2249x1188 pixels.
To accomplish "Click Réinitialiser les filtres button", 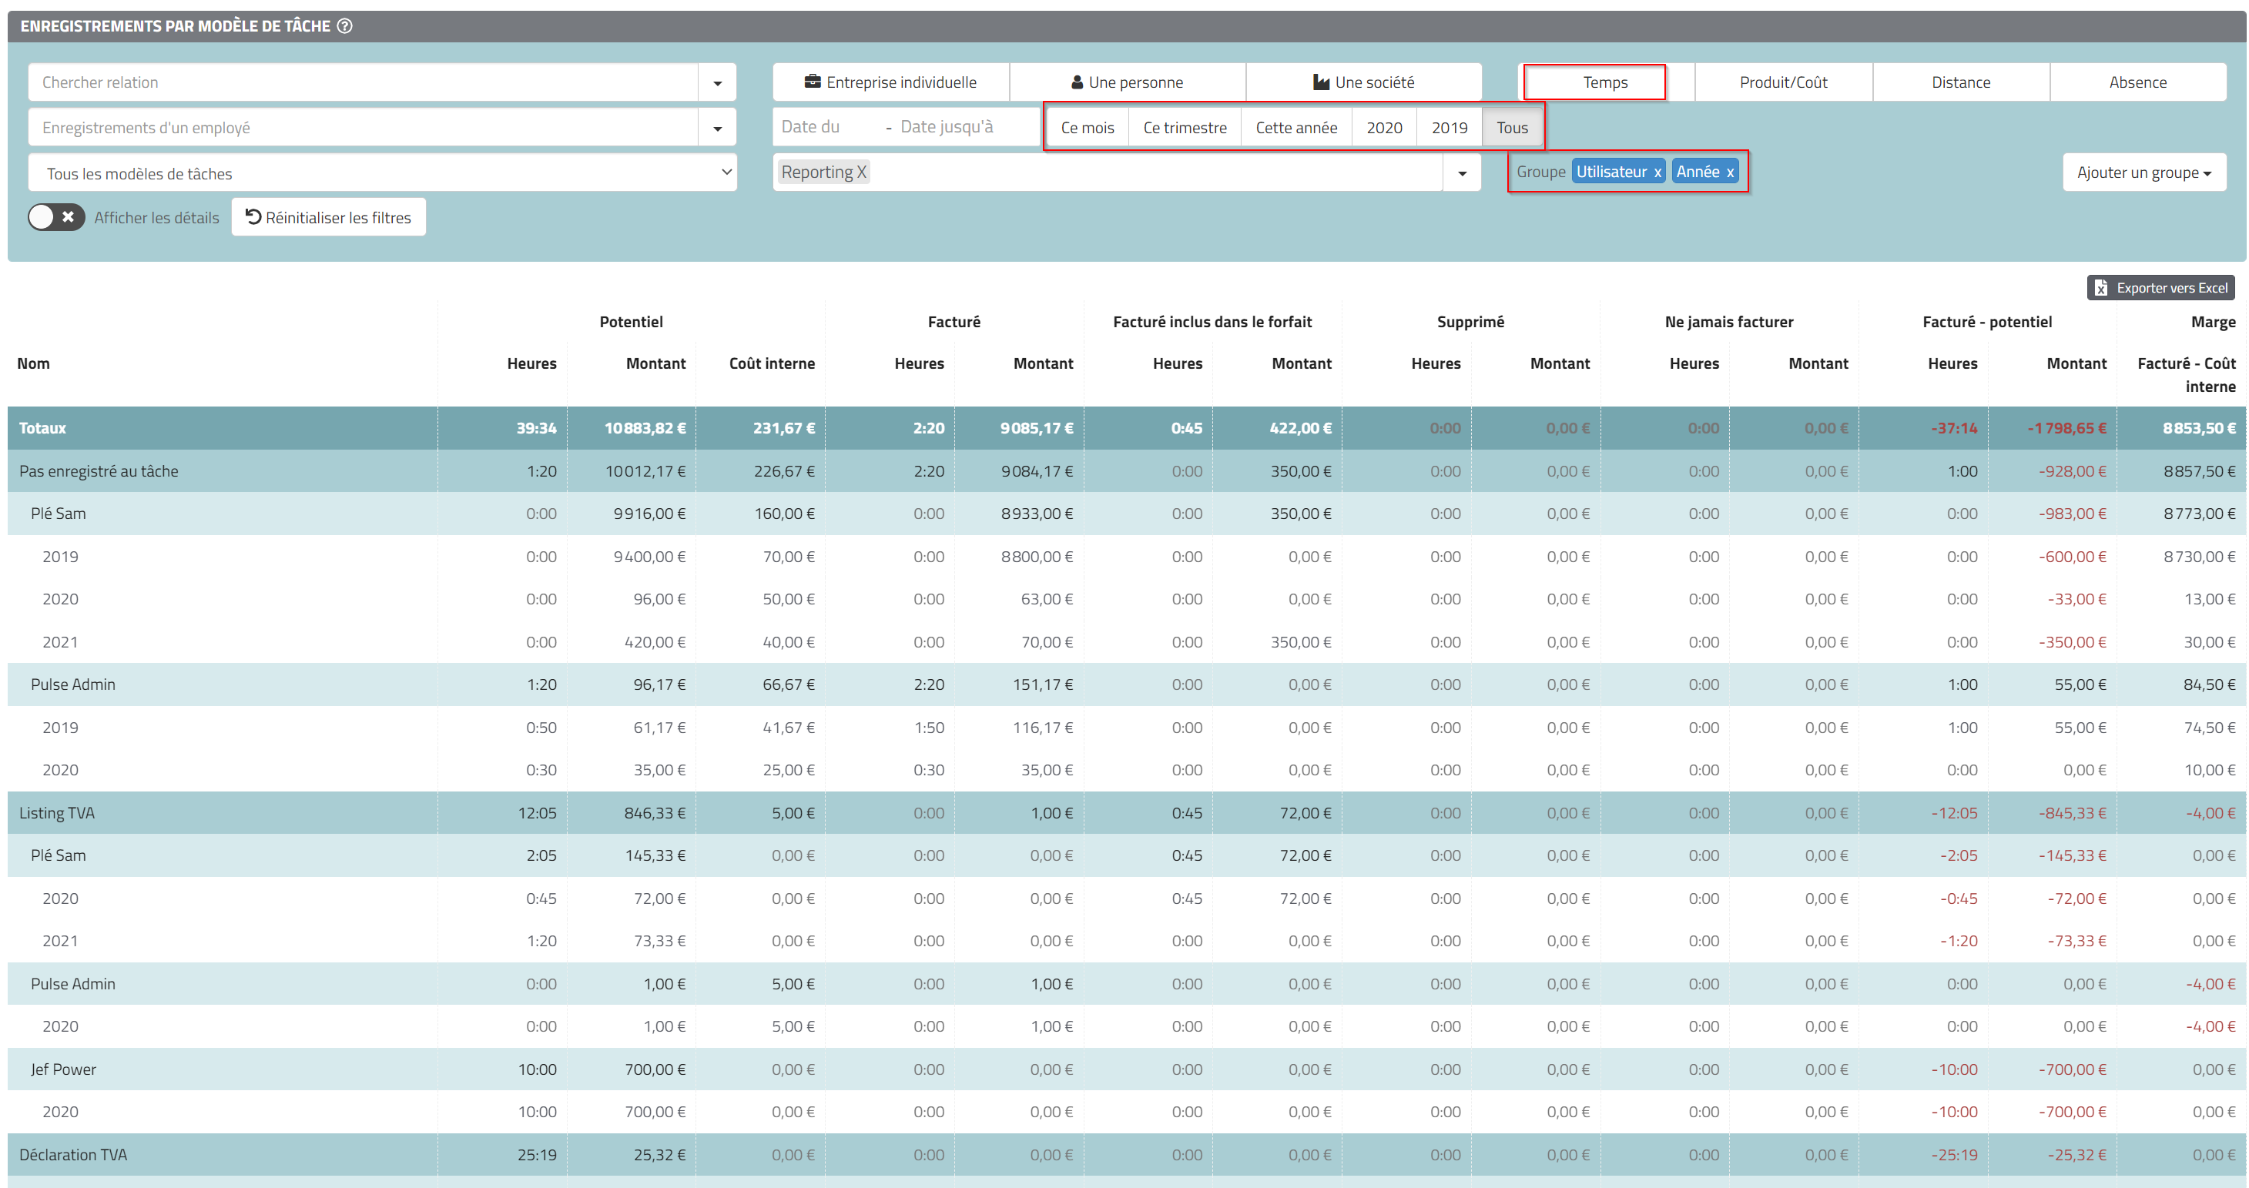I will click(328, 217).
